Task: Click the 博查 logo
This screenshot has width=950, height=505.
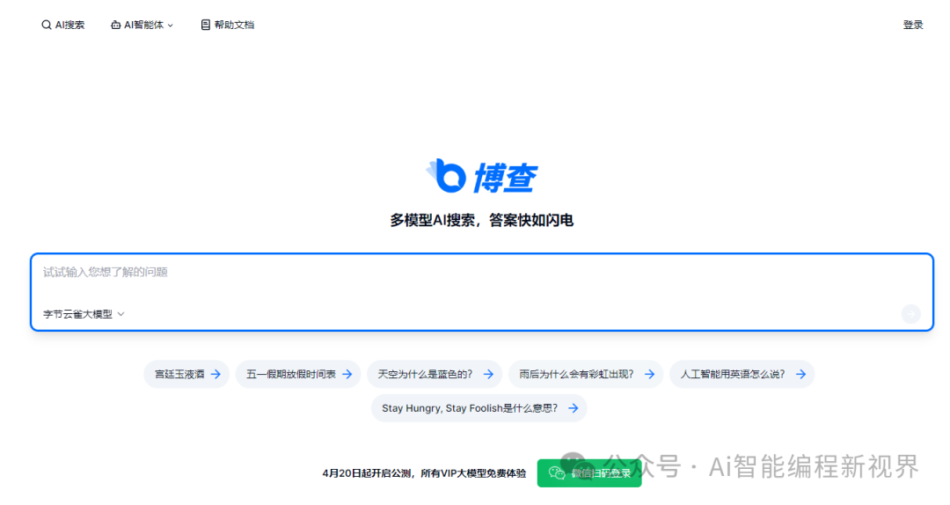Action: (481, 177)
